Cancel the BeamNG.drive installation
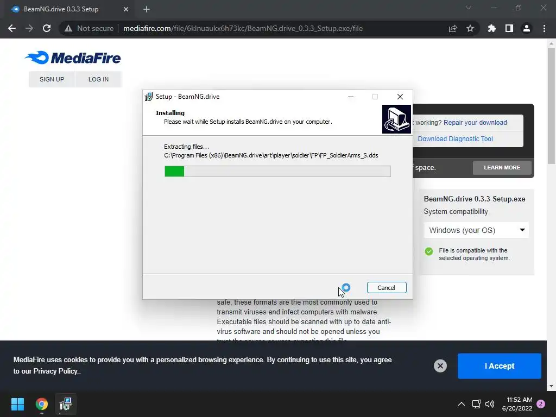 pos(387,288)
